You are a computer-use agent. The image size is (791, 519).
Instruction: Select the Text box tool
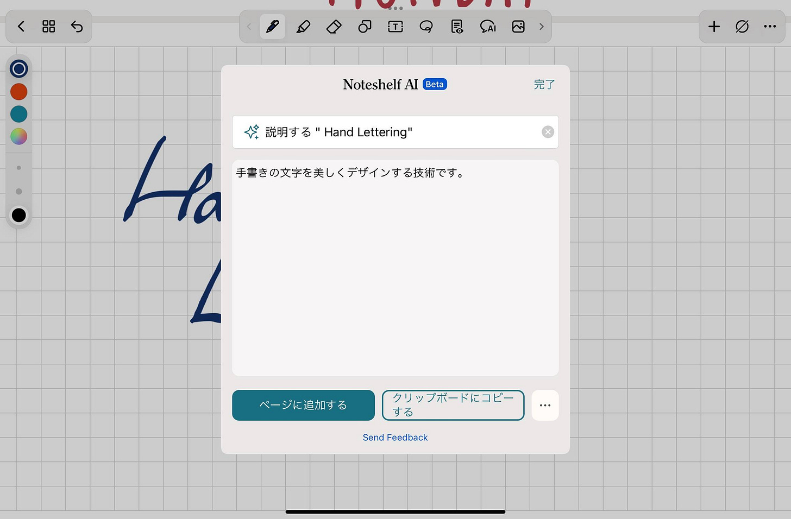(x=395, y=27)
